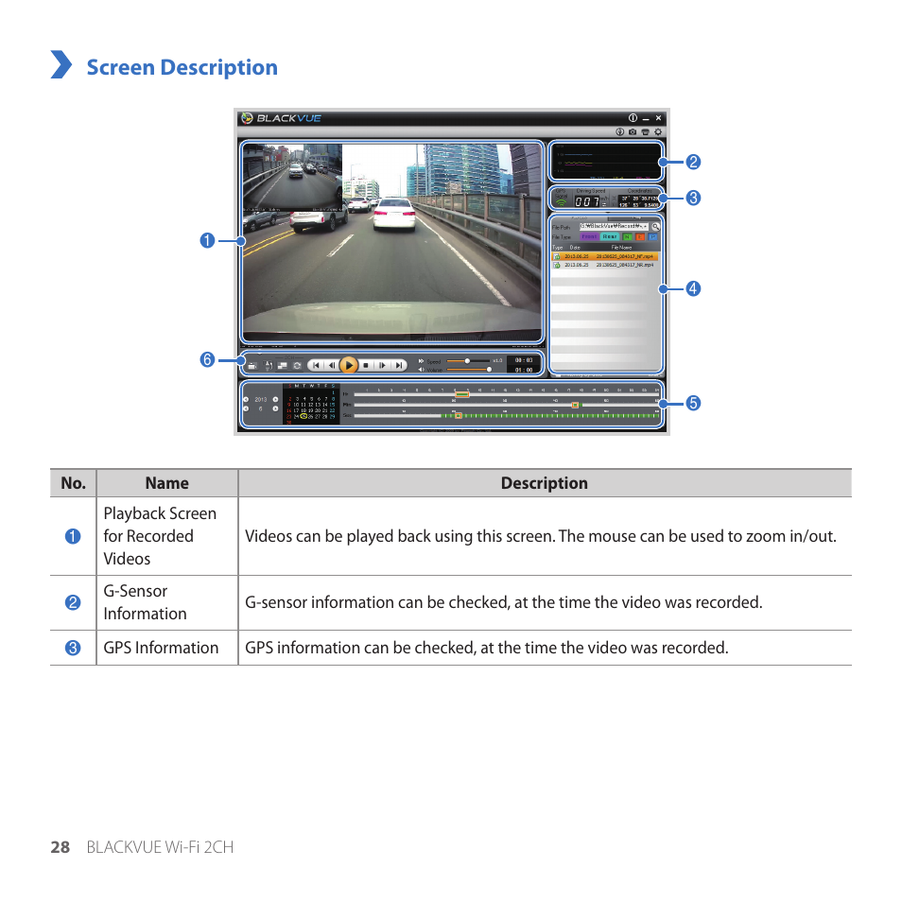Step back one frame

pos(331,365)
